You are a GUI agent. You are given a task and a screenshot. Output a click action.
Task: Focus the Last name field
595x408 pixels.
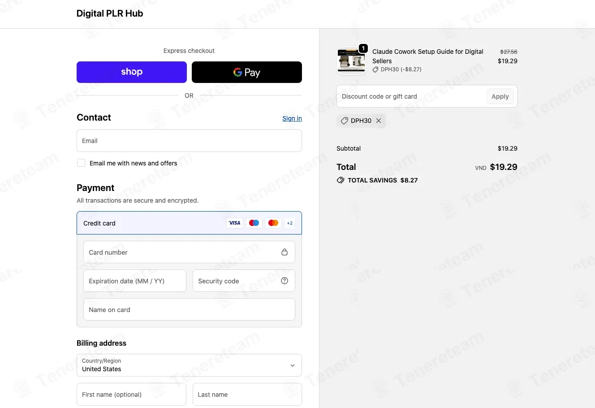[247, 395]
